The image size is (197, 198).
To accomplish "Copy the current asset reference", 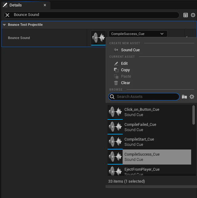I will click(x=125, y=70).
